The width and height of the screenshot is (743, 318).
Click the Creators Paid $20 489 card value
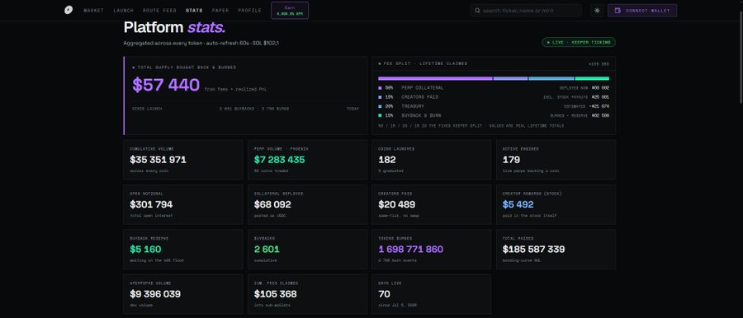396,204
